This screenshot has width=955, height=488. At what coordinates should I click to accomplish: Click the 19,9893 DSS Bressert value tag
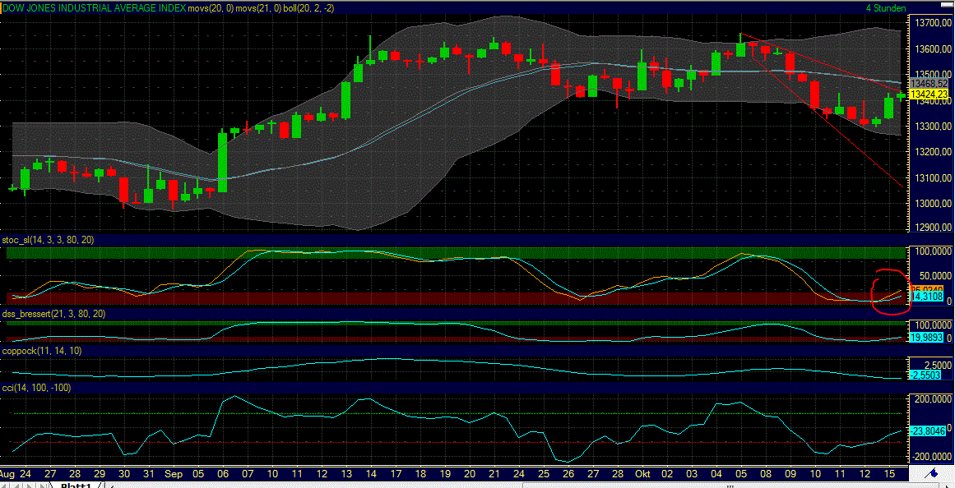click(x=928, y=337)
